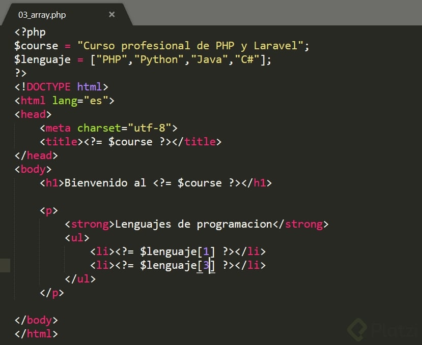Click the opening <ul> tag

pyautogui.click(x=77, y=238)
